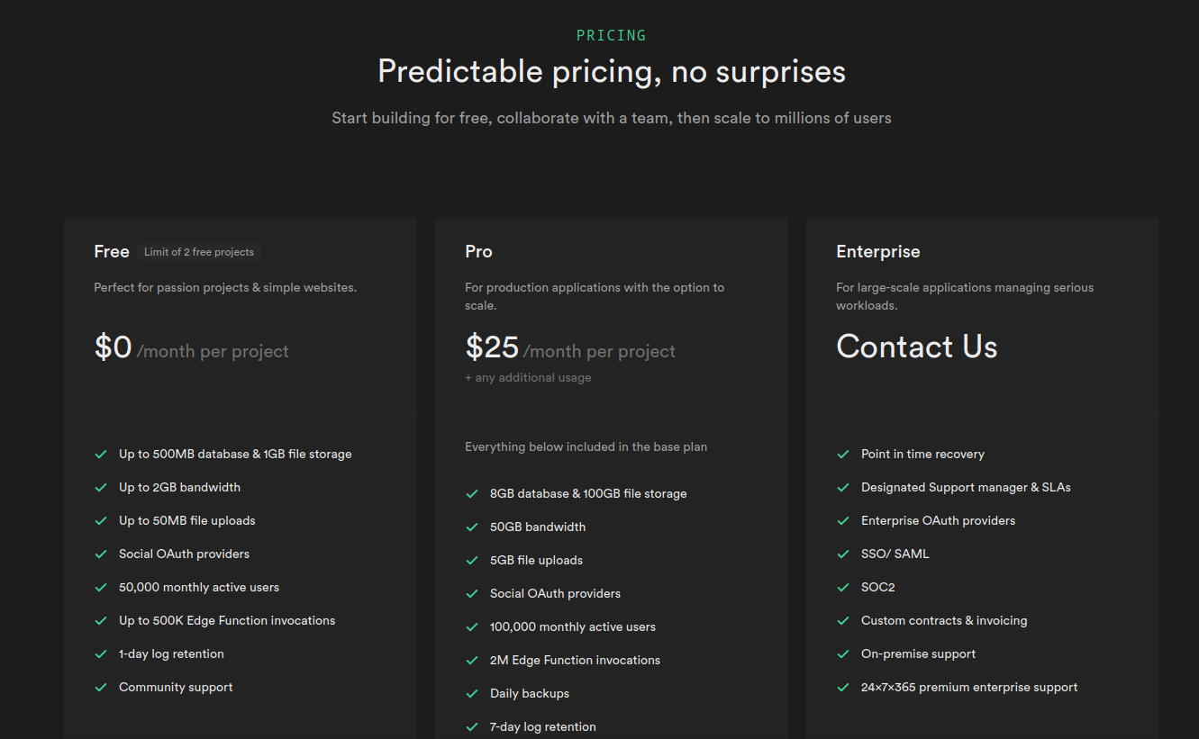Click the checkmark beside Community support
1199x739 pixels.
pos(101,687)
